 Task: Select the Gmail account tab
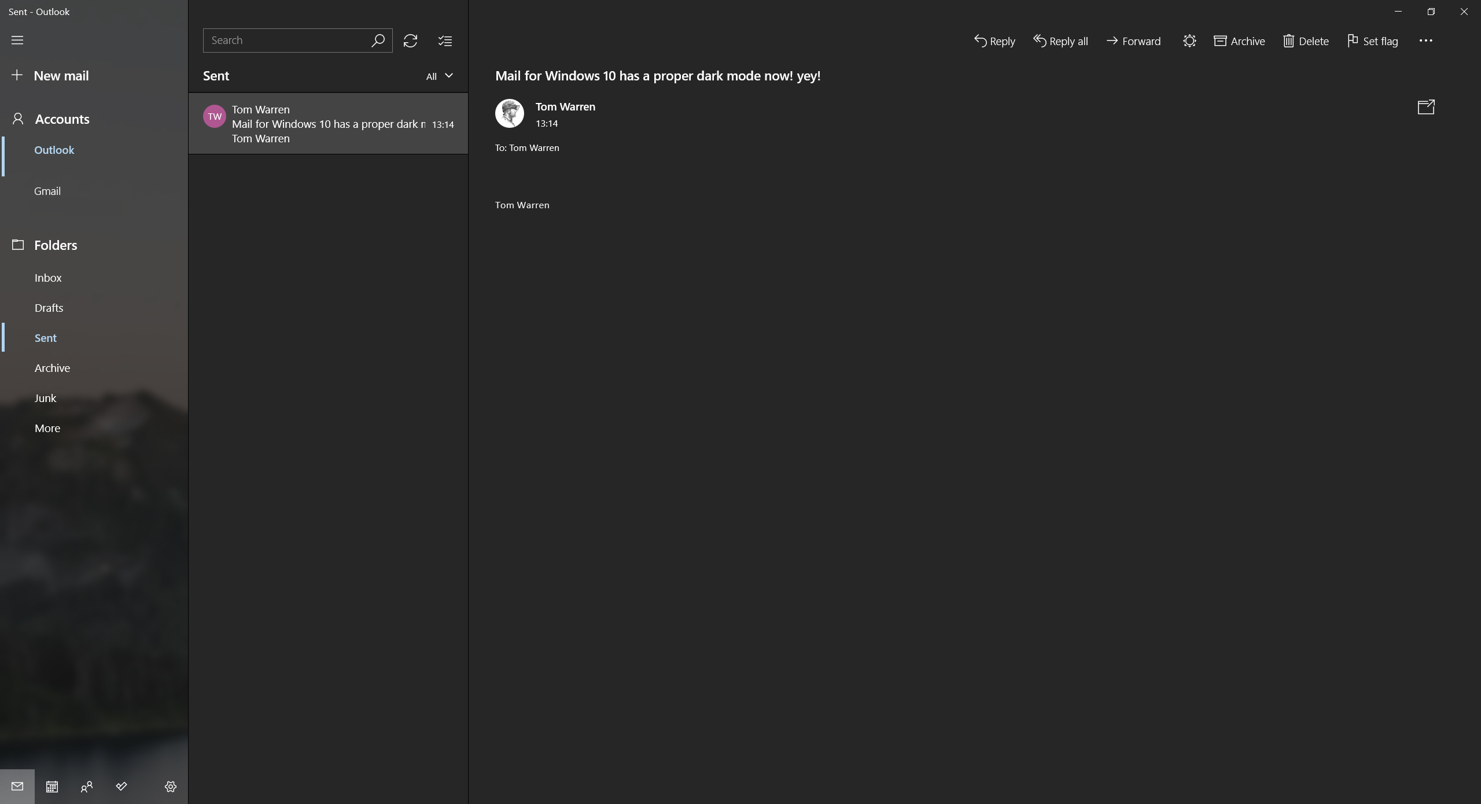pyautogui.click(x=47, y=190)
